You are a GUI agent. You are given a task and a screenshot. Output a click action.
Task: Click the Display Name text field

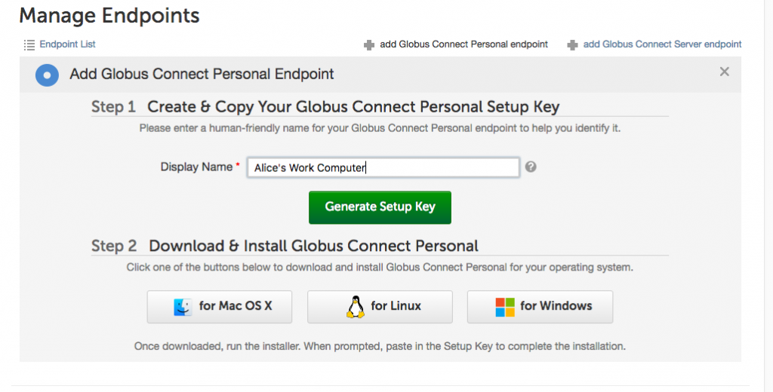click(x=383, y=167)
